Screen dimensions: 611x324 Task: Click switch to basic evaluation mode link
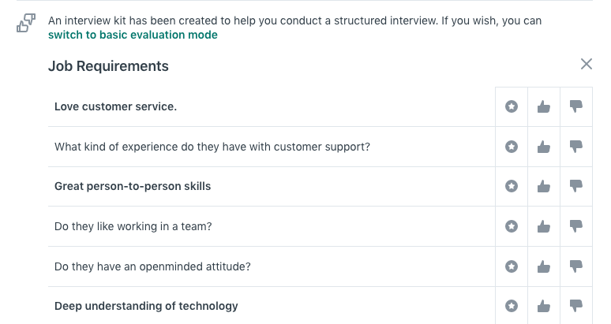pyautogui.click(x=133, y=35)
